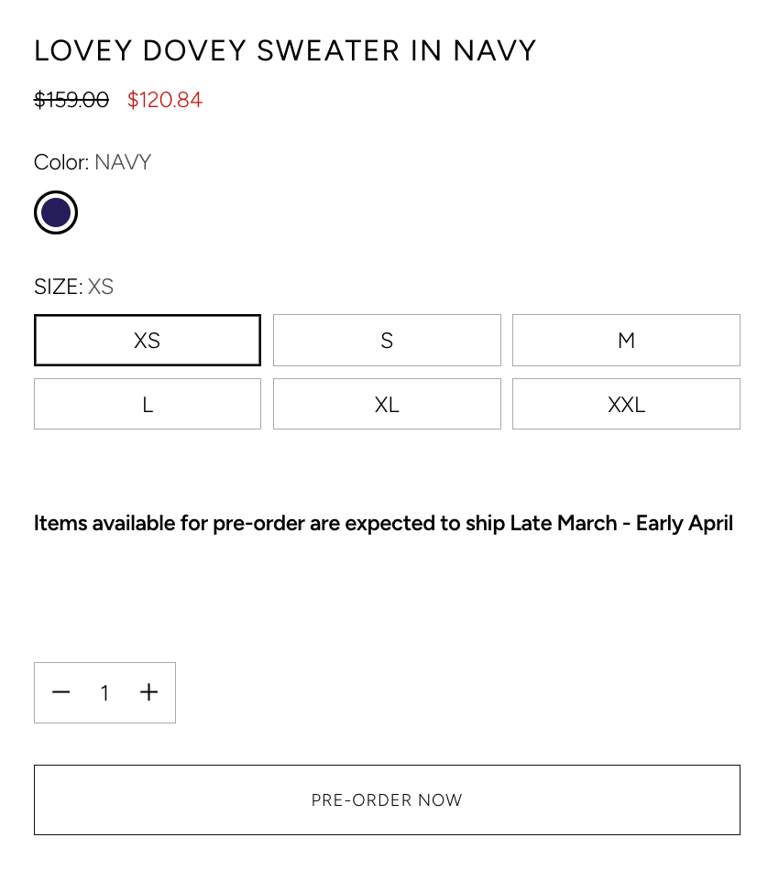This screenshot has width=779, height=881.
Task: Select size S option
Action: [x=387, y=341]
